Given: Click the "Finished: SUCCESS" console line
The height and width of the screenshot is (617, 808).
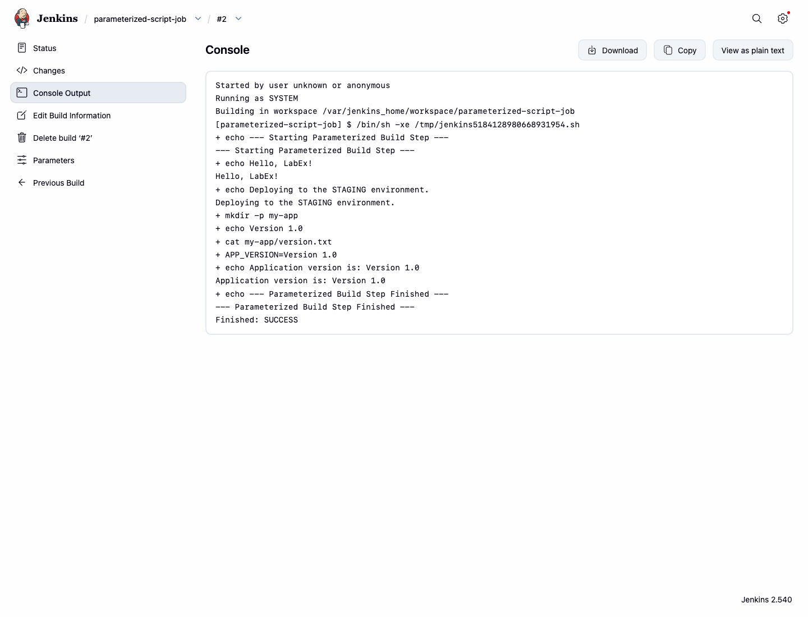Looking at the screenshot, I should click(x=257, y=320).
